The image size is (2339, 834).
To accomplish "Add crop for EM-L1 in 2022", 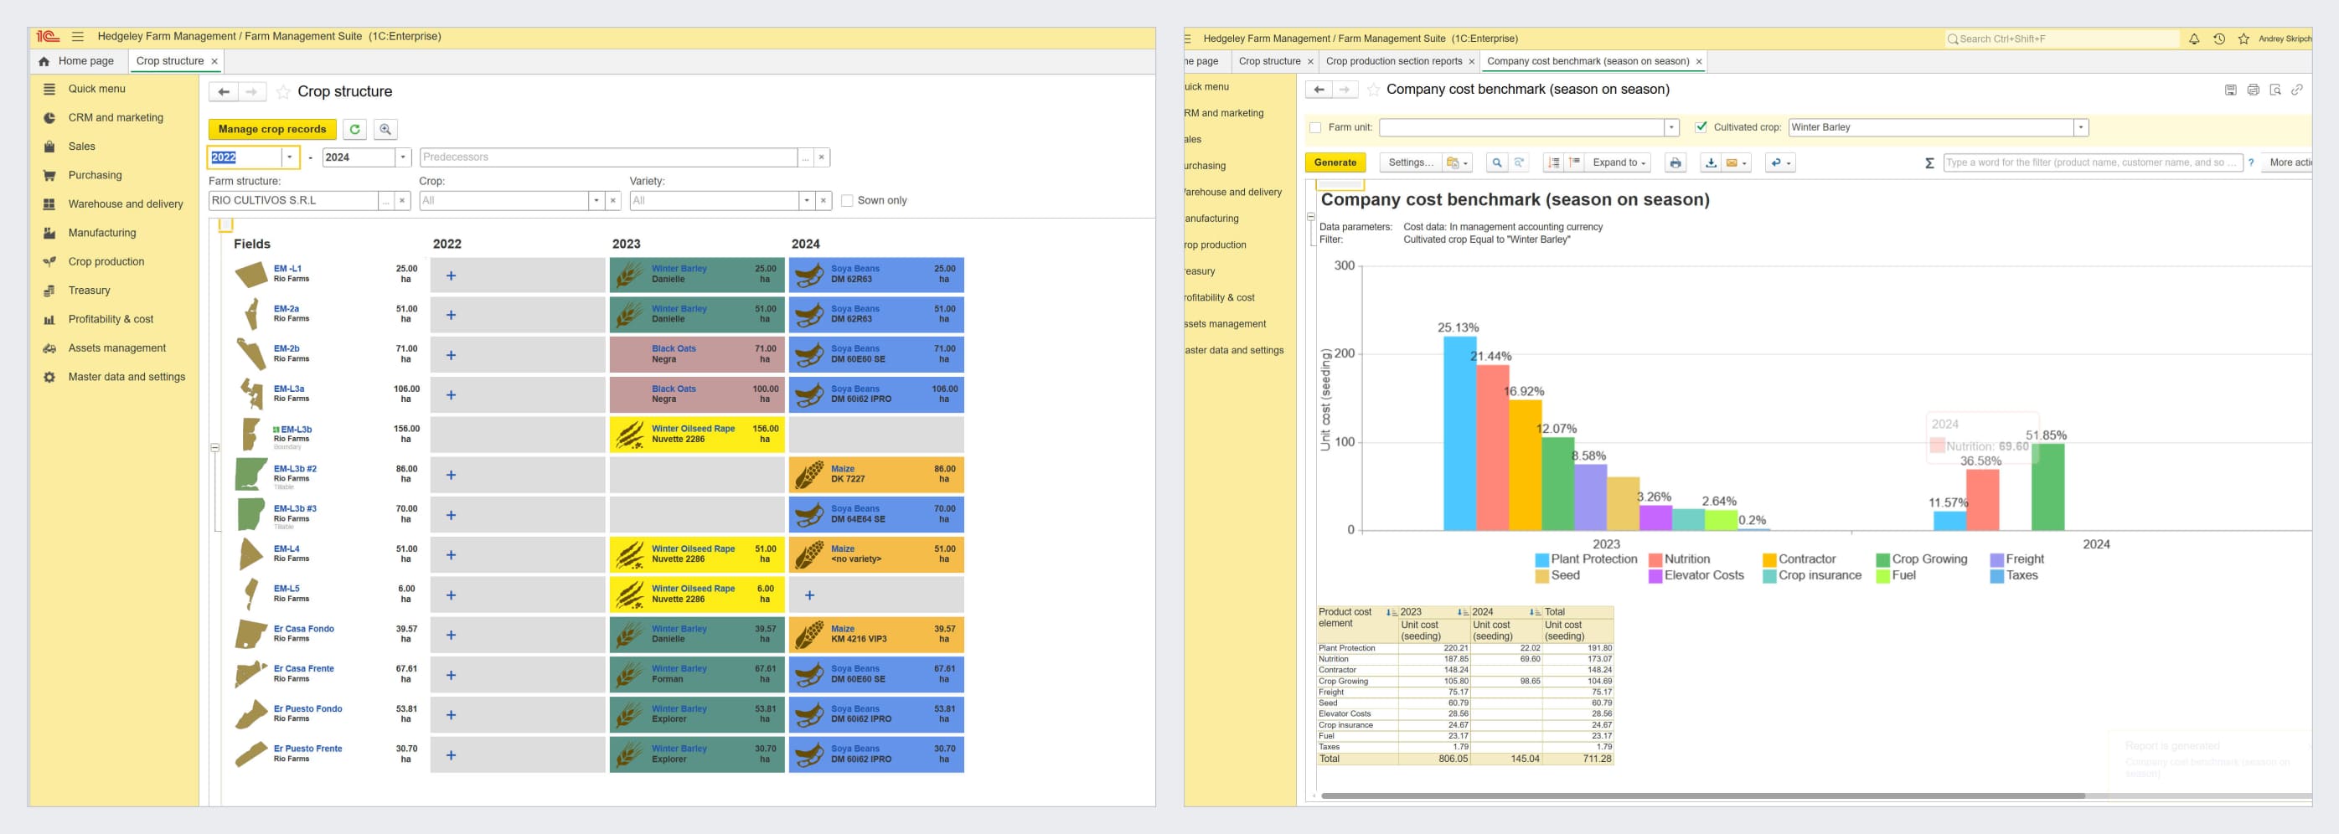I will pyautogui.click(x=452, y=275).
